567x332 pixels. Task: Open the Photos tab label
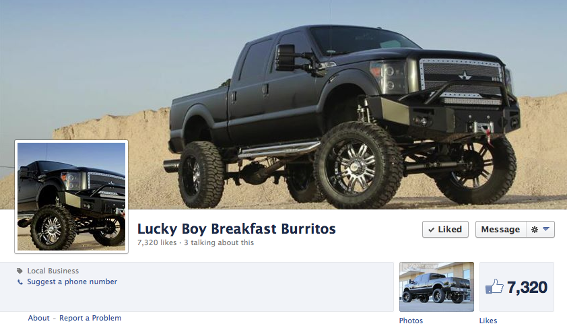pos(411,321)
